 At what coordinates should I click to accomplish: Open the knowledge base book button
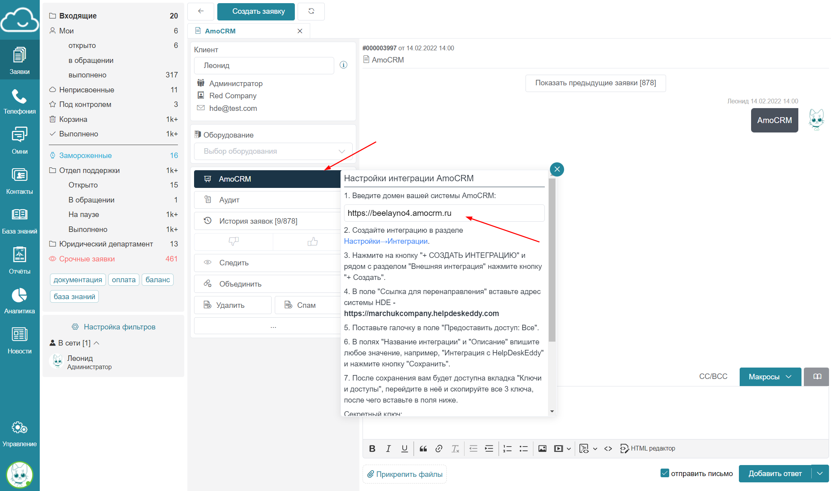817,377
